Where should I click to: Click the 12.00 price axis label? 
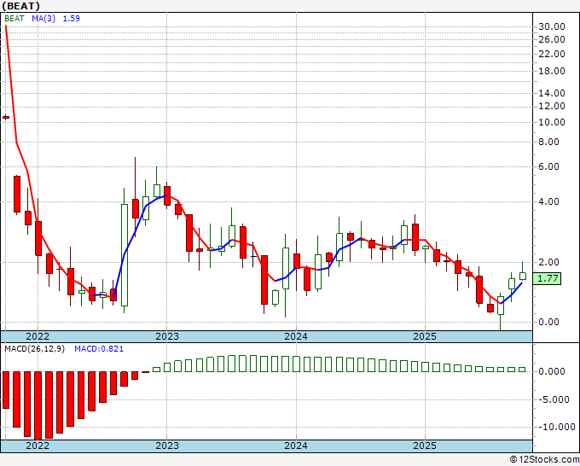552,106
